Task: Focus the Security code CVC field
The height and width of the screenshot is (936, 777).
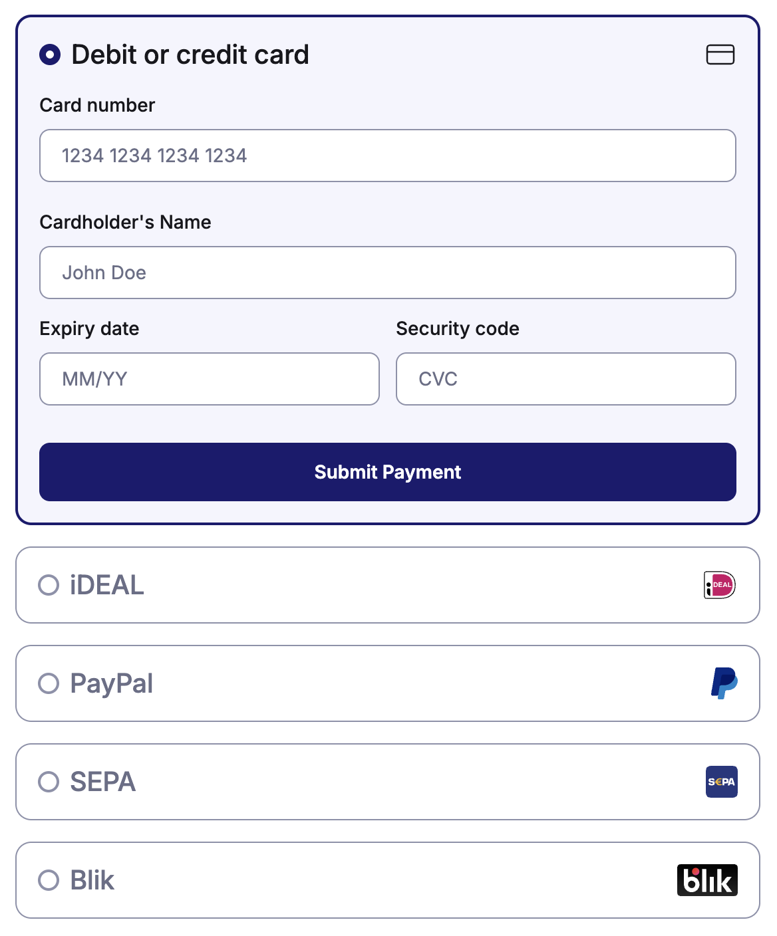Action: [566, 379]
